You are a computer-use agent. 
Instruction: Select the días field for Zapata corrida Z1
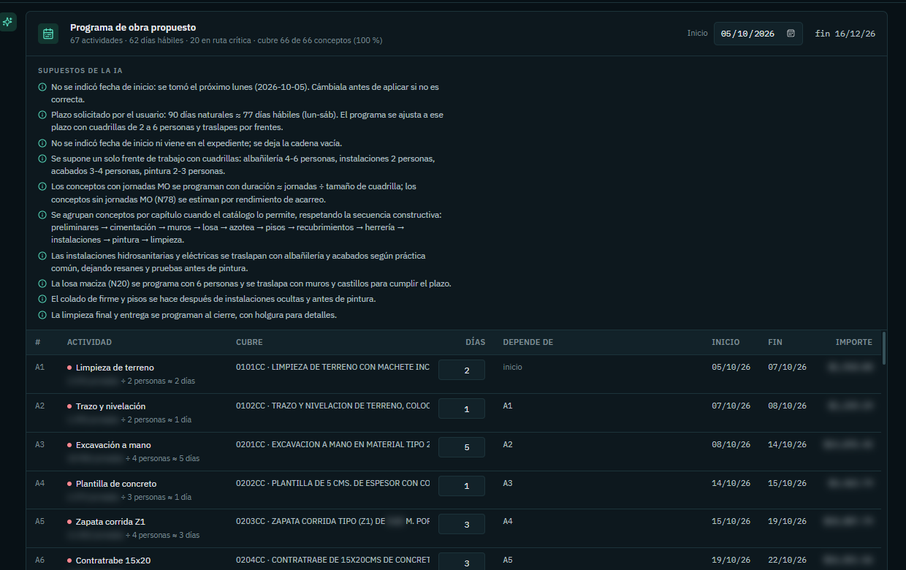coord(462,524)
